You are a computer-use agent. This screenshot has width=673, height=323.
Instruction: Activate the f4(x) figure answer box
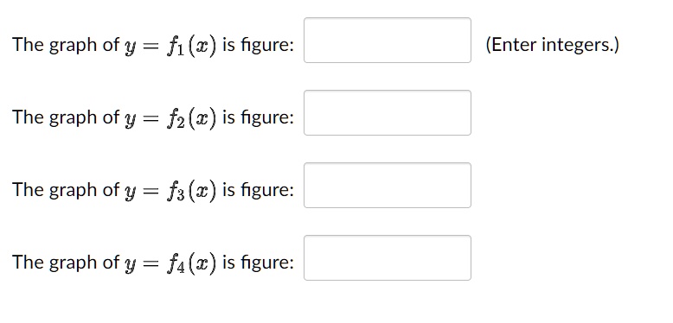coord(388,258)
